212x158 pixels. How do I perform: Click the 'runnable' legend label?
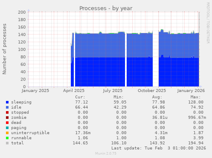tap(21, 138)
